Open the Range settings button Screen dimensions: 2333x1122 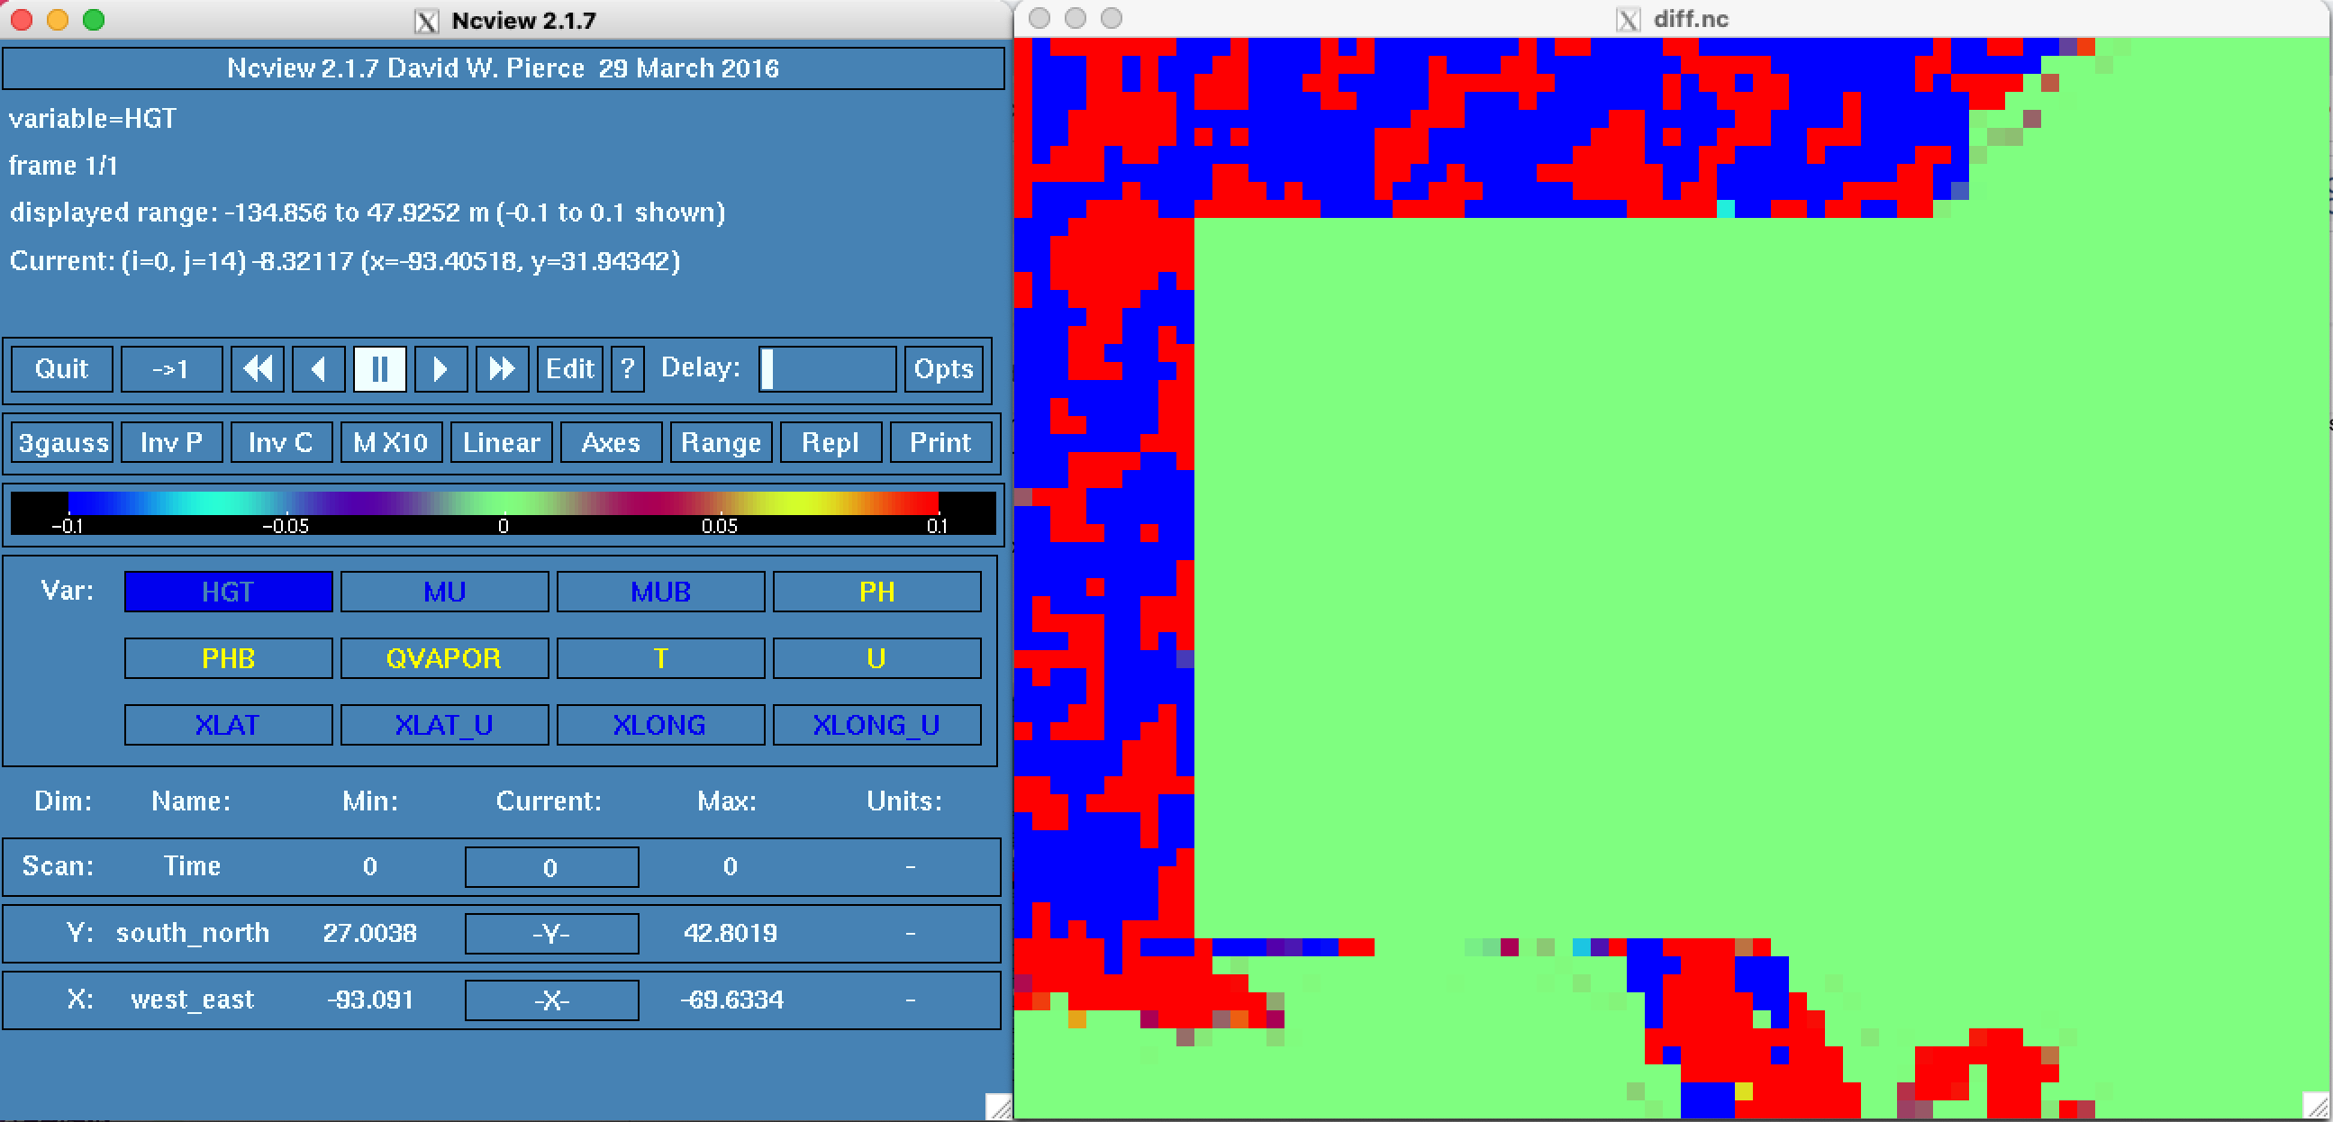point(721,443)
